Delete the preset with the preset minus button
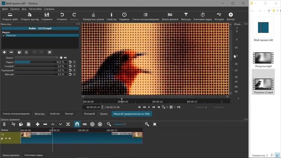Image resolution: width=281 pixels, height=158 pixels. click(x=65, y=57)
